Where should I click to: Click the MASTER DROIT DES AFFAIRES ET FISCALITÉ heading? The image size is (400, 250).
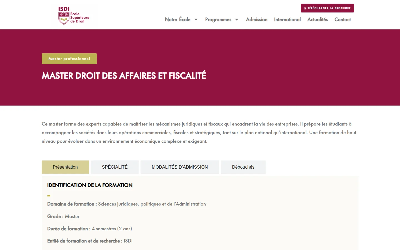[x=124, y=76]
